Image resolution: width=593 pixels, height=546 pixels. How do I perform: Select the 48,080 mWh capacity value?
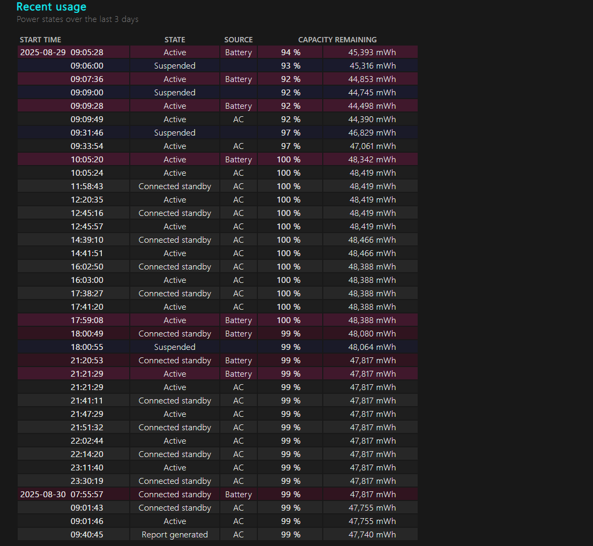click(372, 334)
